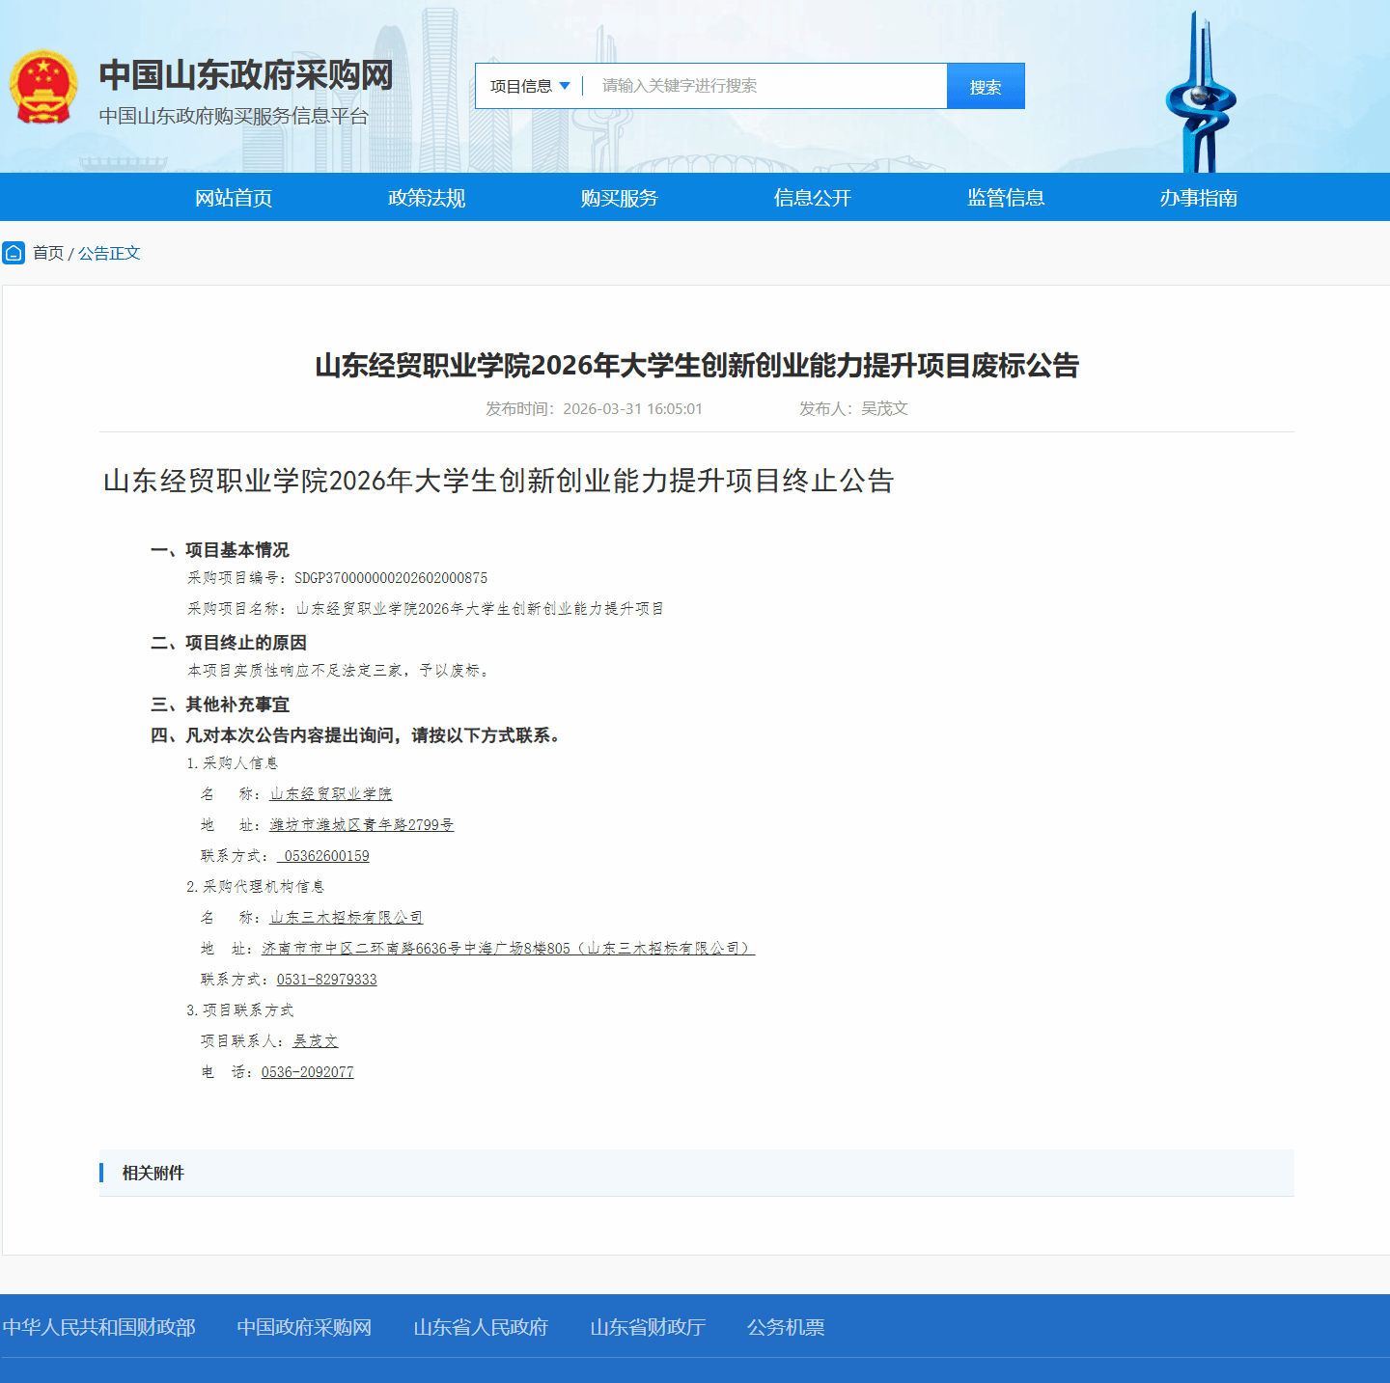Open the 山东省财政厅 footer link
Viewport: 1390px width, 1383px height.
point(648,1327)
